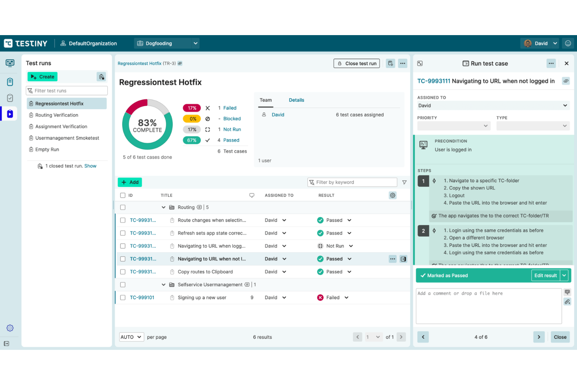Screen dimensions: 577x385
Task: Switch to the Details tab
Action: pos(296,100)
